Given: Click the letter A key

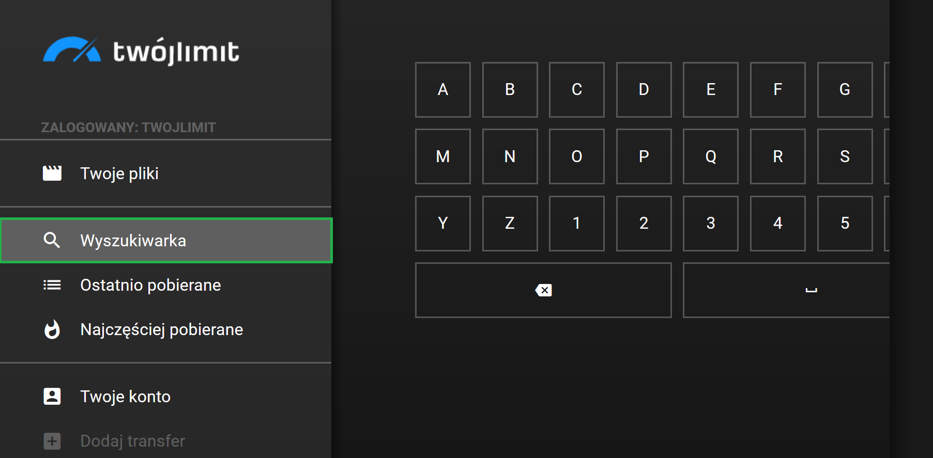Looking at the screenshot, I should (443, 90).
